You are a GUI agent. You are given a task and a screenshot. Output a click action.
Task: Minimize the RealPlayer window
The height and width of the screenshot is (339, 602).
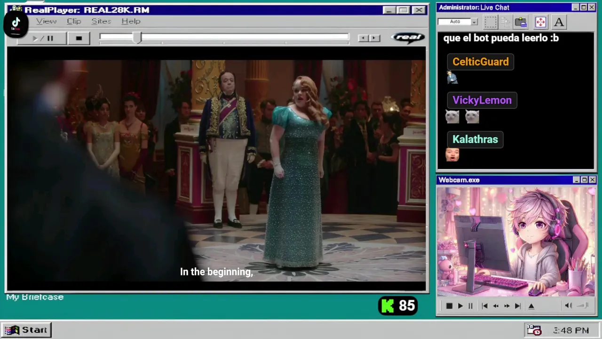point(389,10)
